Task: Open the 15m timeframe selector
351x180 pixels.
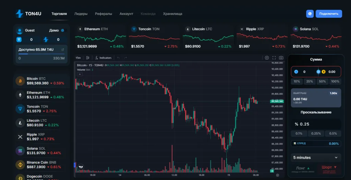Action: coord(78,58)
